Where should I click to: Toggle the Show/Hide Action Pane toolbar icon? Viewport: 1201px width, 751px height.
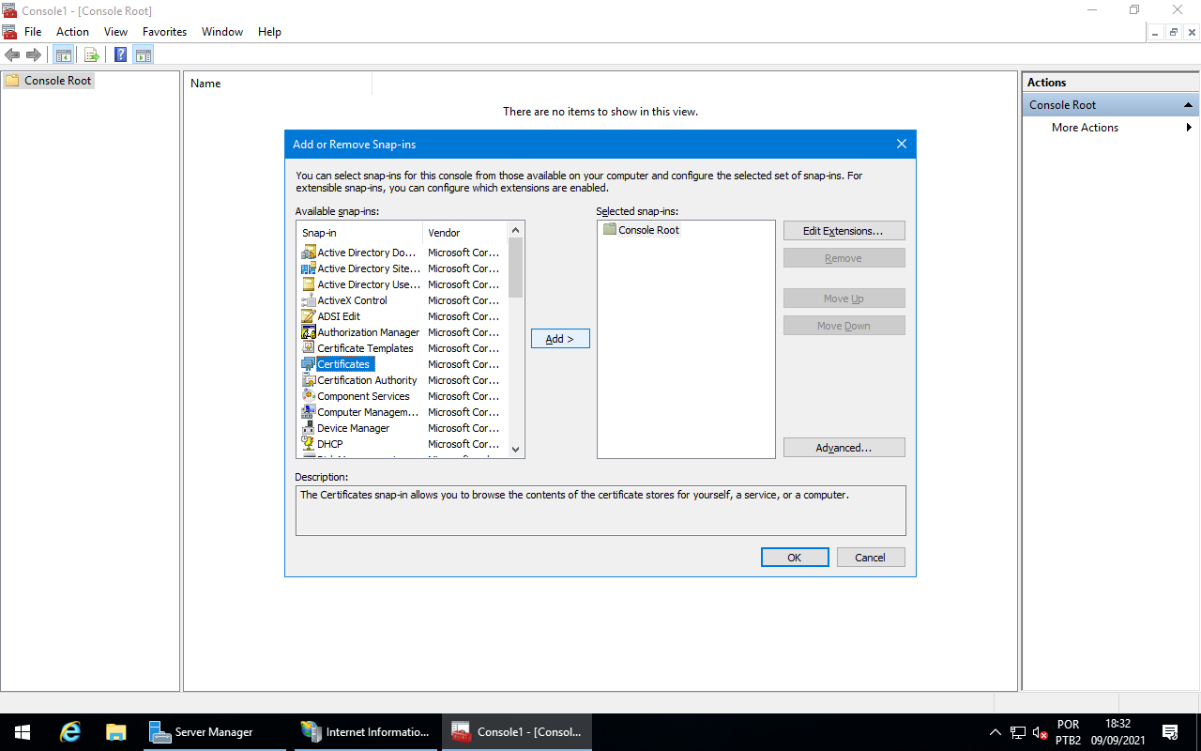click(144, 54)
